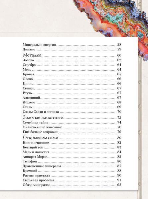The width and height of the screenshot is (148, 199).
Task: Click page number 80
Action: [x=119, y=138]
